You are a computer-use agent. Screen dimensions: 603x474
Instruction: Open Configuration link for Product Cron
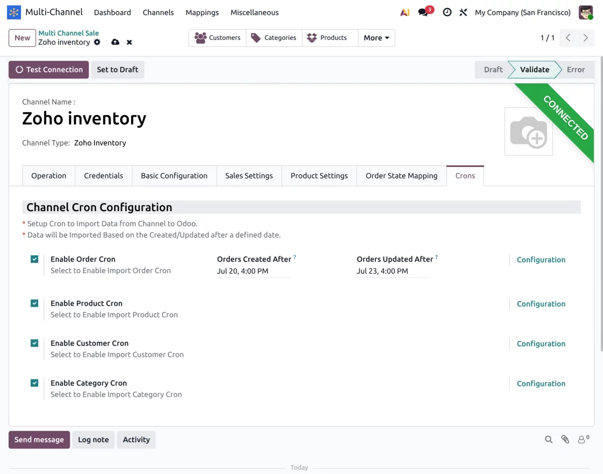(541, 304)
